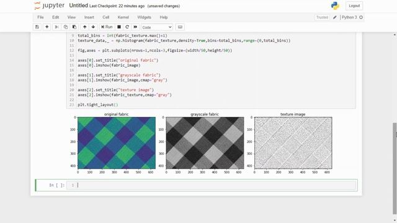
Task: Click the save and checkpoint icon
Action: [37, 27]
